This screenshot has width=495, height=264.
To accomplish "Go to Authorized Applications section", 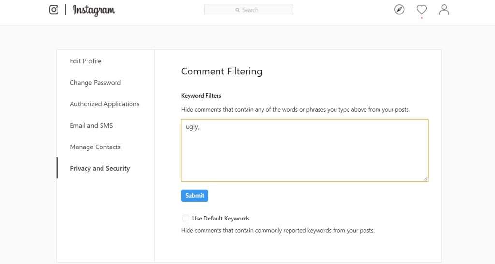I will click(104, 104).
